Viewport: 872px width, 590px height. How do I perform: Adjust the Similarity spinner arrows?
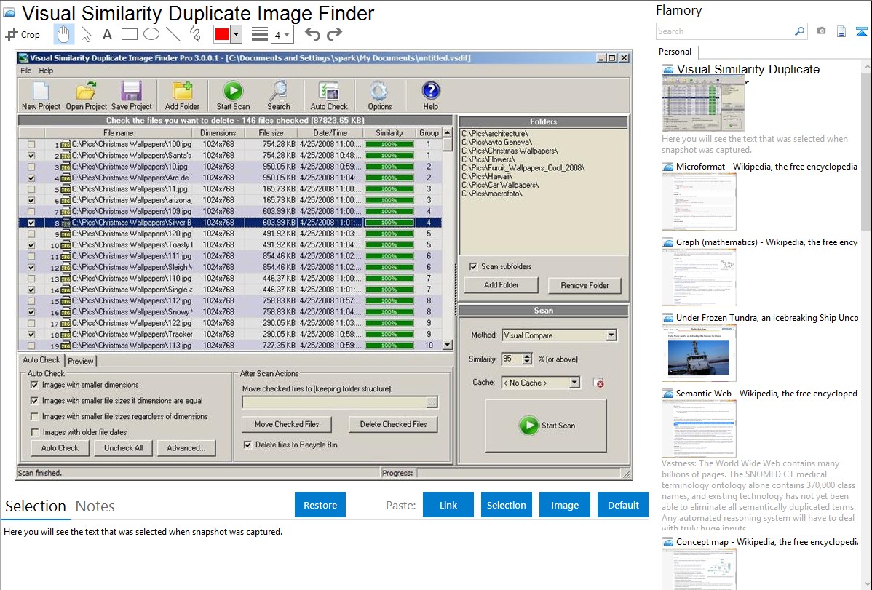coord(527,359)
